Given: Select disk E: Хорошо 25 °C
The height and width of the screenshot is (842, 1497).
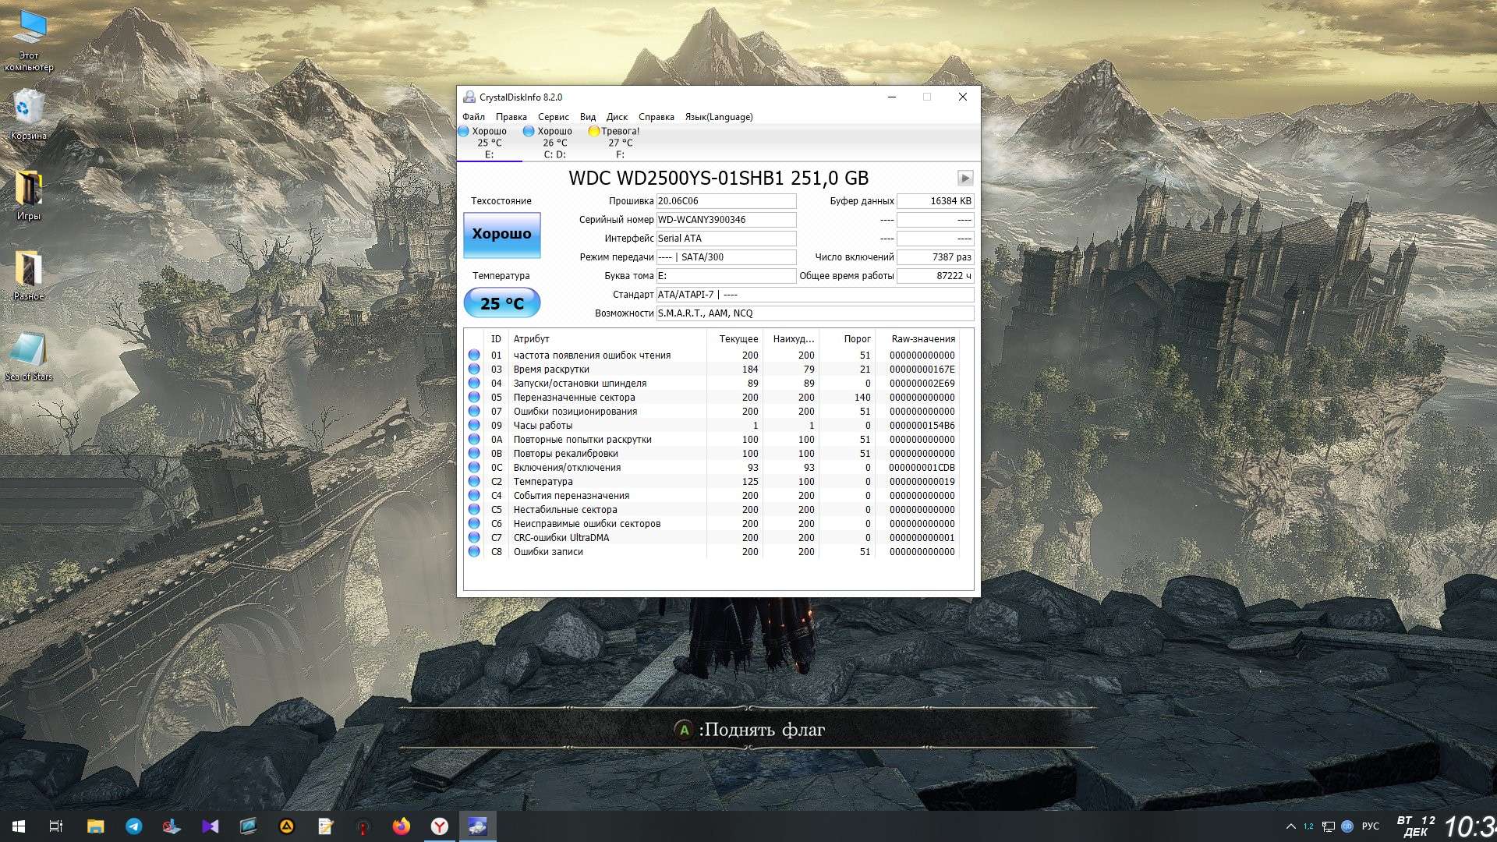Looking at the screenshot, I should click(x=489, y=143).
